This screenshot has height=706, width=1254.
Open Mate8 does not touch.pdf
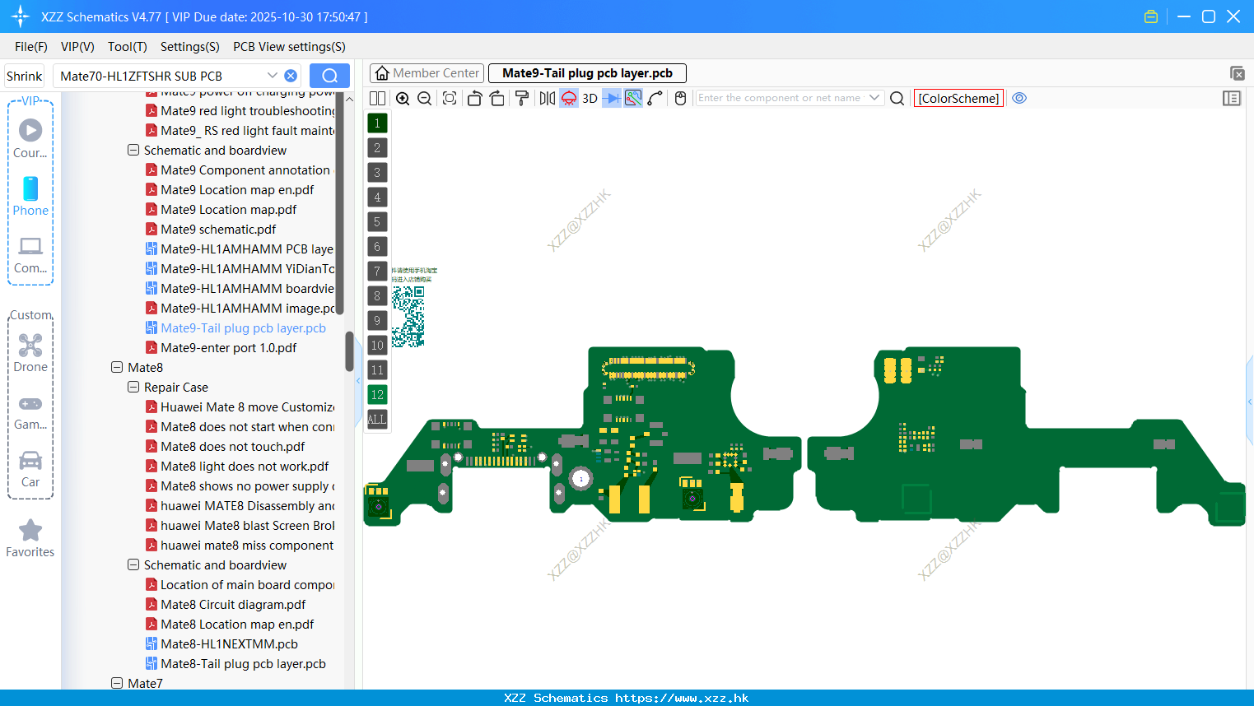point(232,447)
